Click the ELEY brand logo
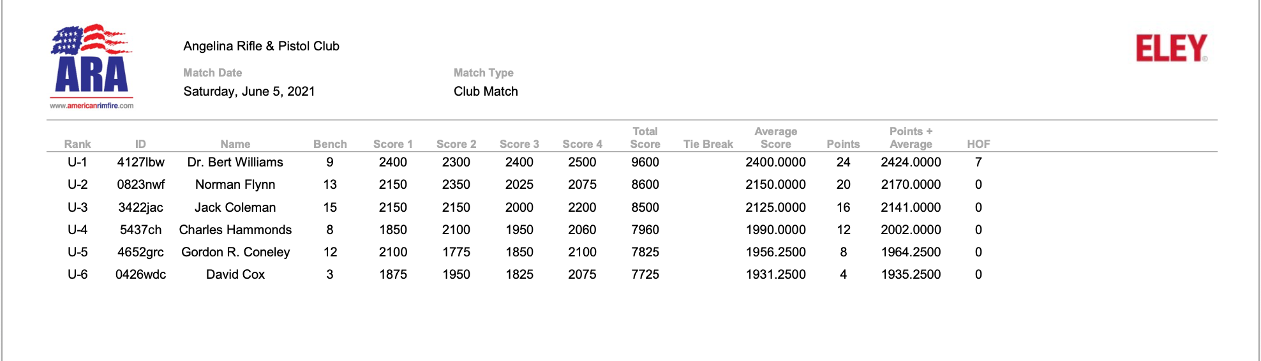This screenshot has width=1261, height=361. pos(1172,48)
